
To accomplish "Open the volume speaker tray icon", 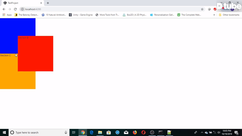I will (219, 133).
